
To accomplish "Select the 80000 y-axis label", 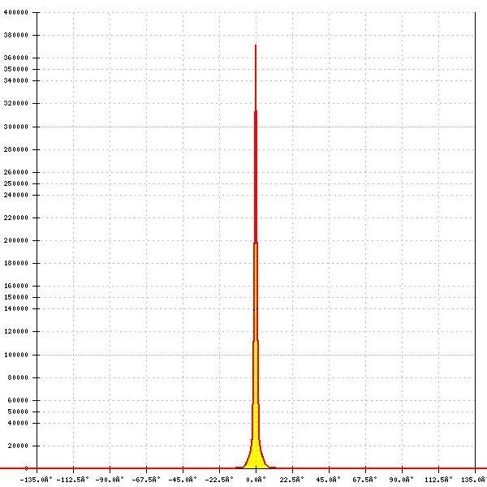I will click(x=18, y=377).
